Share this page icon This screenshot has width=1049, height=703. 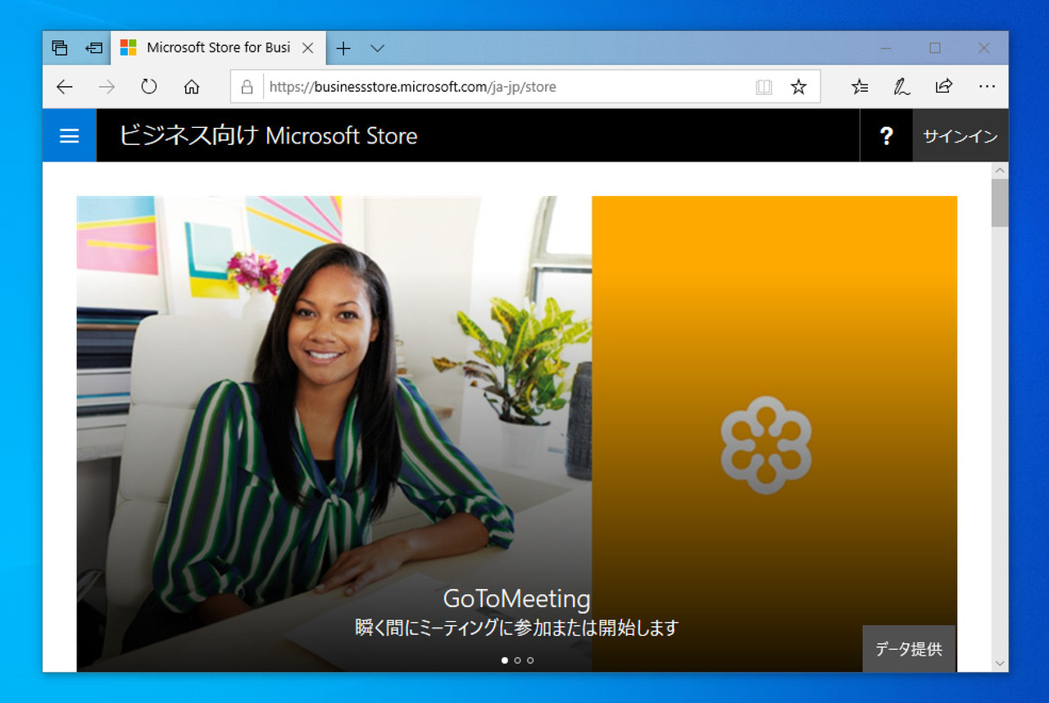pos(944,86)
